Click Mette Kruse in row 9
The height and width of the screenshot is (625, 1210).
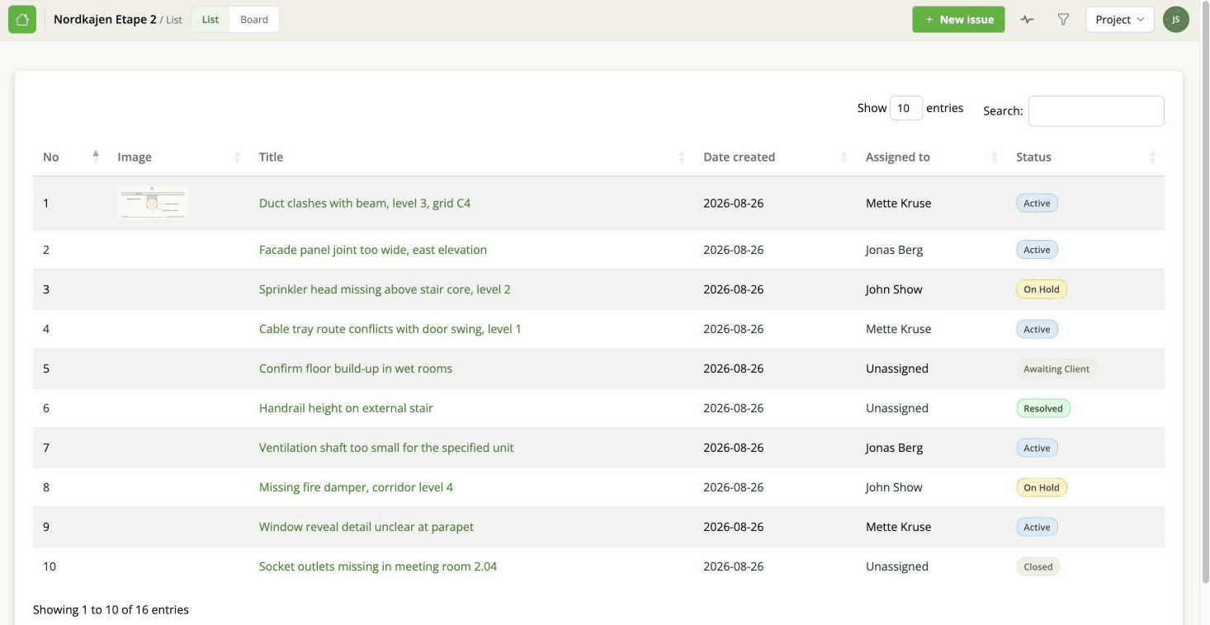point(898,527)
